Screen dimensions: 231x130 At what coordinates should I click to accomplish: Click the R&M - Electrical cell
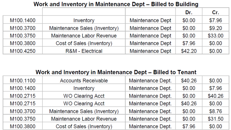click(x=84, y=51)
